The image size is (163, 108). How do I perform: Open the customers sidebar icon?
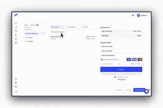coord(16,35)
